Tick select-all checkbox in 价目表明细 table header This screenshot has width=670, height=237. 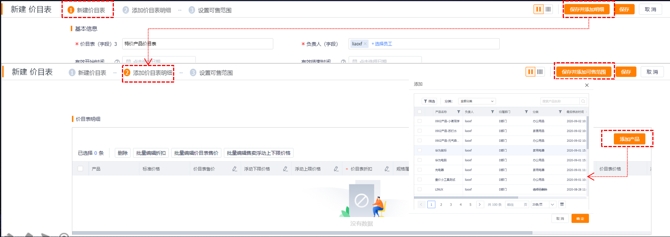(x=80, y=169)
